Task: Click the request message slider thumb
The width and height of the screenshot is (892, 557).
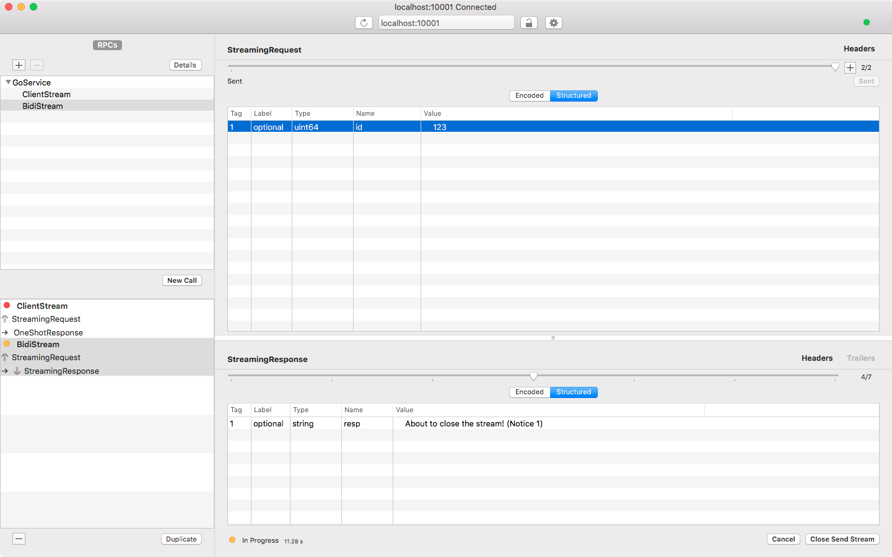Action: tap(835, 67)
